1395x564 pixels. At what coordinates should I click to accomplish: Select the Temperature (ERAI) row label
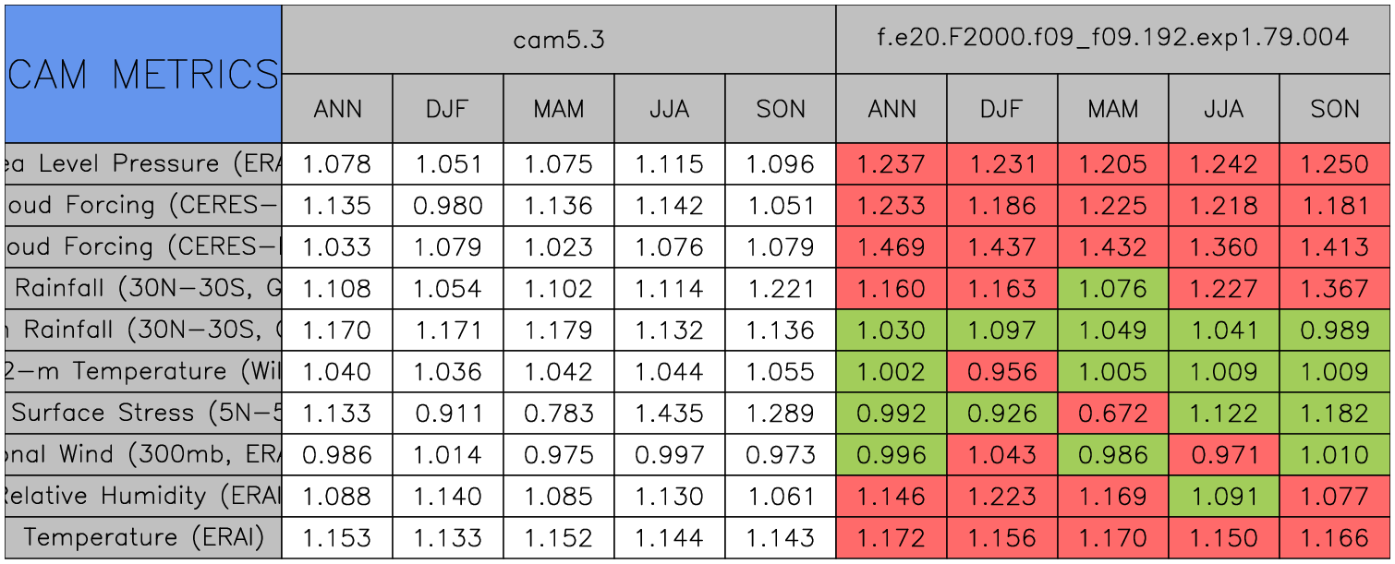tap(143, 538)
